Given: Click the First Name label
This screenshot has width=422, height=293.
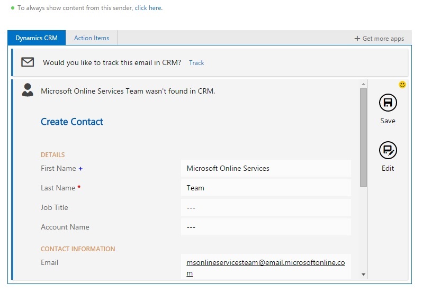Looking at the screenshot, I should click(58, 168).
